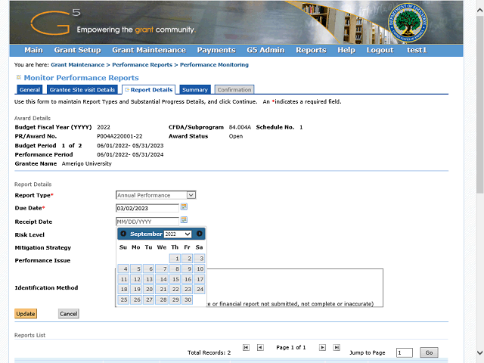Viewport: 484px width, 363px height.
Task: Select September 1 in the calendar
Action: coord(175,259)
